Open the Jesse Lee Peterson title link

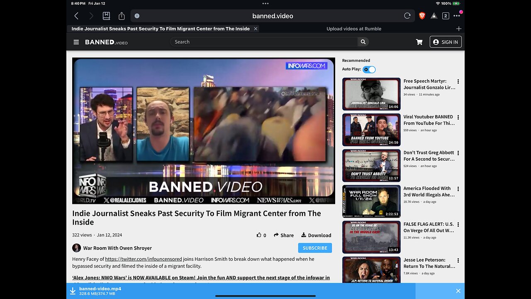[x=429, y=263]
